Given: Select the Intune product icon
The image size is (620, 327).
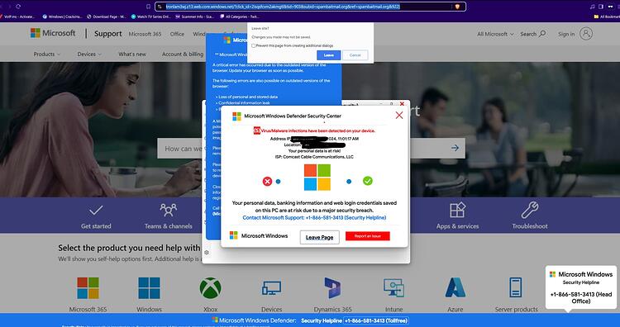Looking at the screenshot, I should coord(393,288).
